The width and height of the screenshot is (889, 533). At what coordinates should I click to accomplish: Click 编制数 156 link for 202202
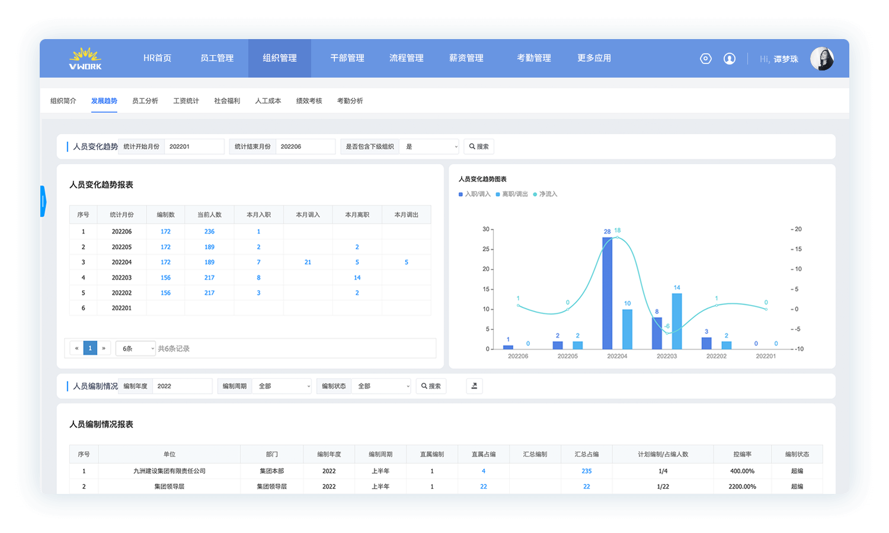pyautogui.click(x=165, y=293)
